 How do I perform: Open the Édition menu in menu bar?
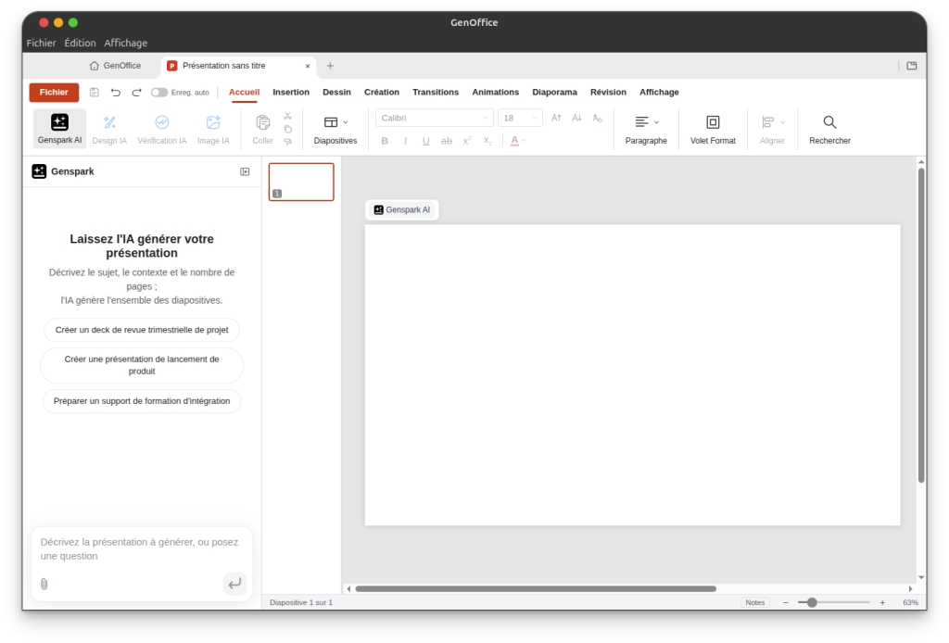[x=80, y=43]
